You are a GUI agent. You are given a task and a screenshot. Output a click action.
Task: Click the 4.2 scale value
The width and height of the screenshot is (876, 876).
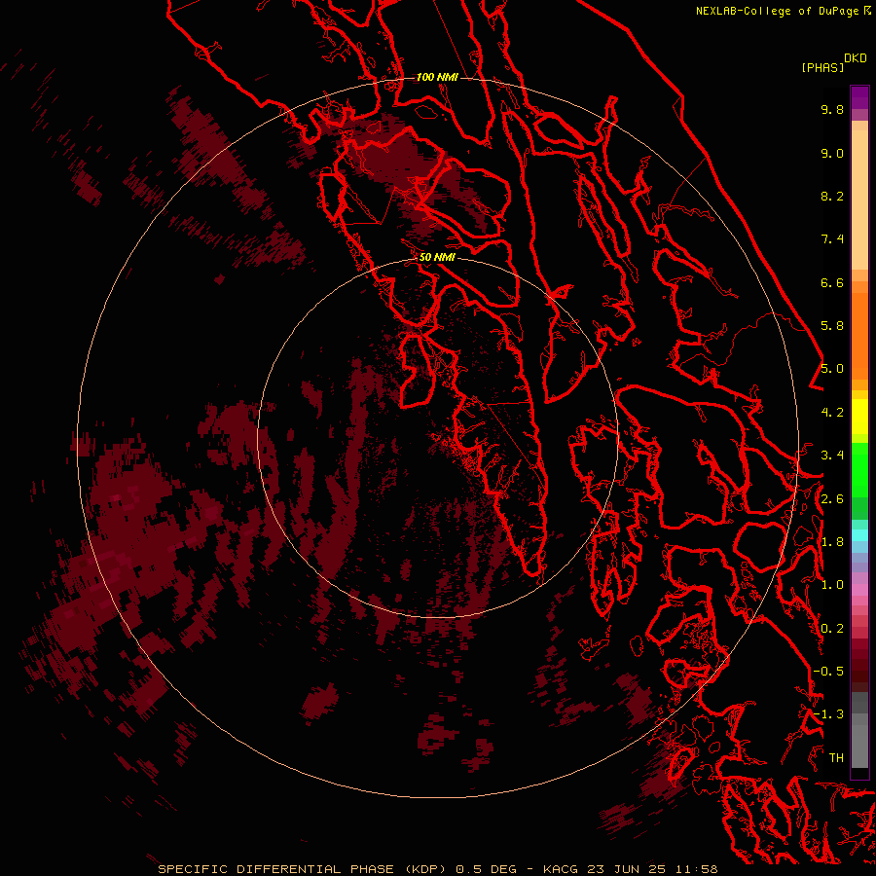click(x=832, y=413)
